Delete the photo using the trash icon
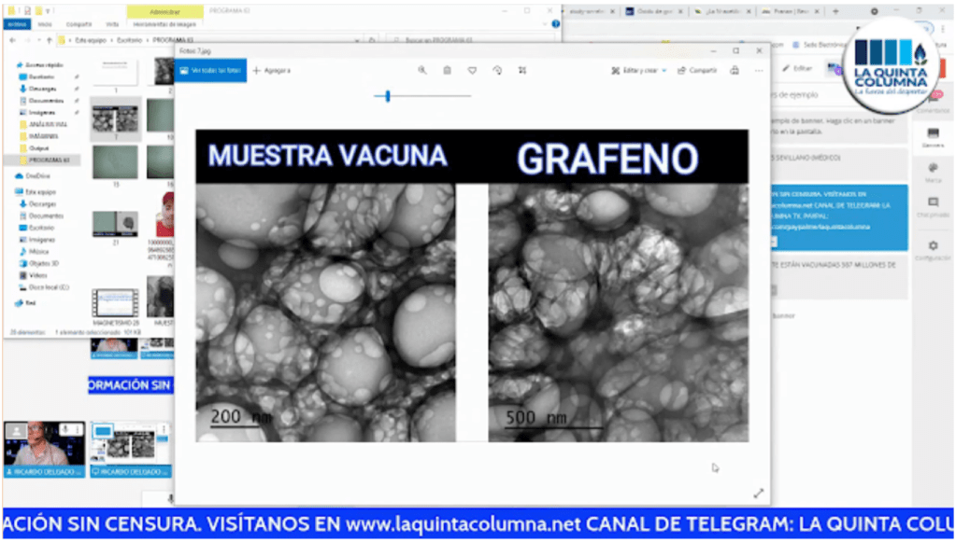This screenshot has width=956, height=543. 448,70
